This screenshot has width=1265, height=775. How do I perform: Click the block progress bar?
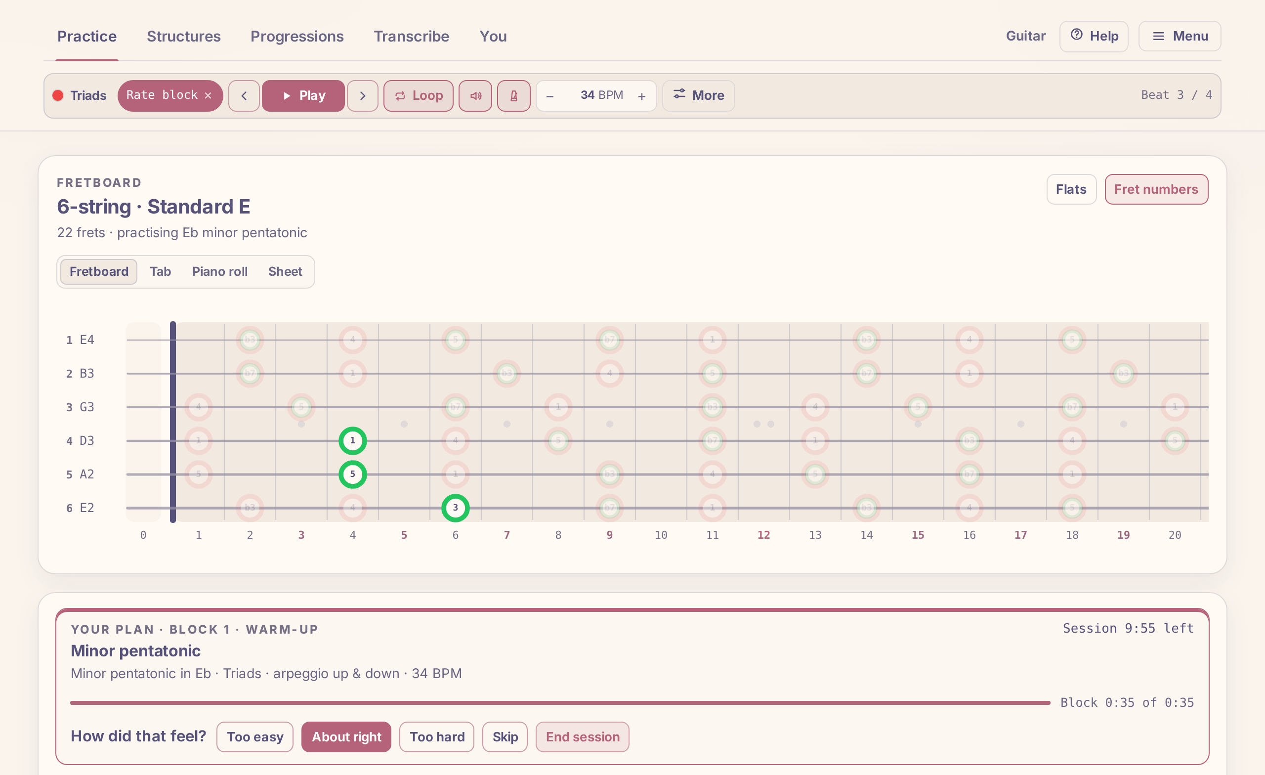(x=560, y=702)
